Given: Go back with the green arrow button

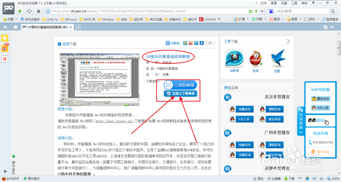Looking at the screenshot, I should [20, 11].
